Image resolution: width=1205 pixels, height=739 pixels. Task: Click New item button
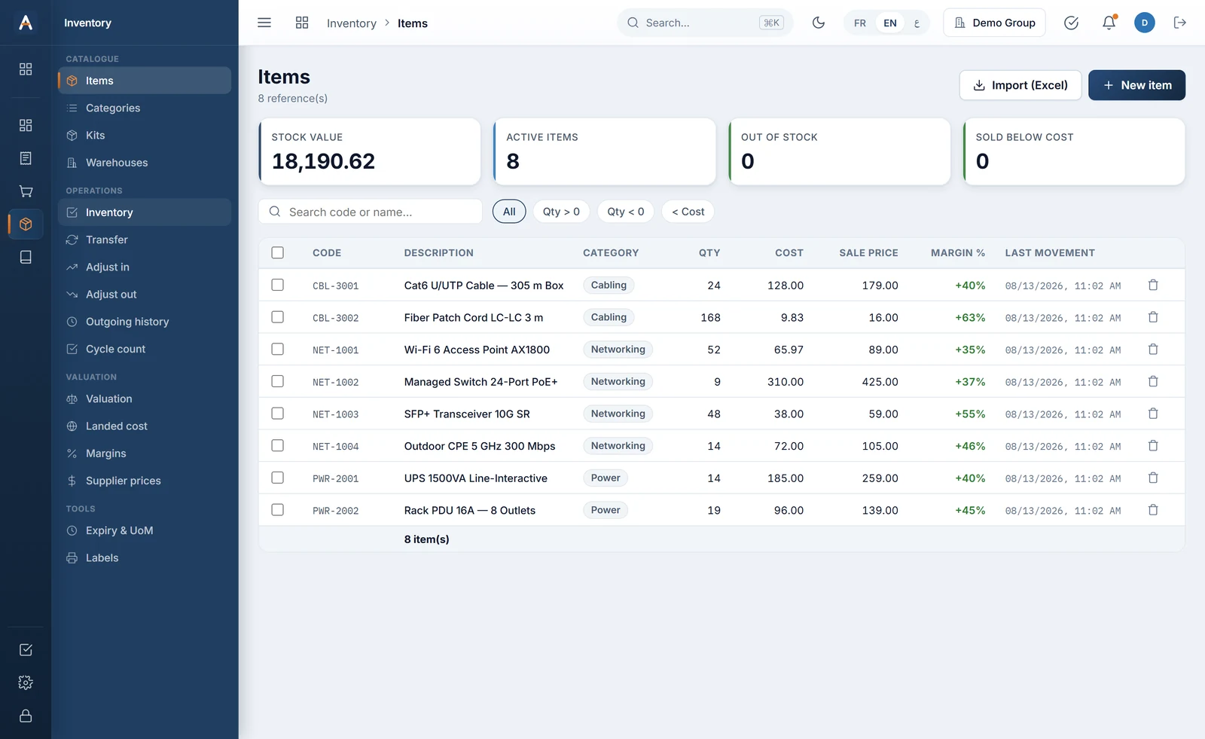click(x=1136, y=85)
